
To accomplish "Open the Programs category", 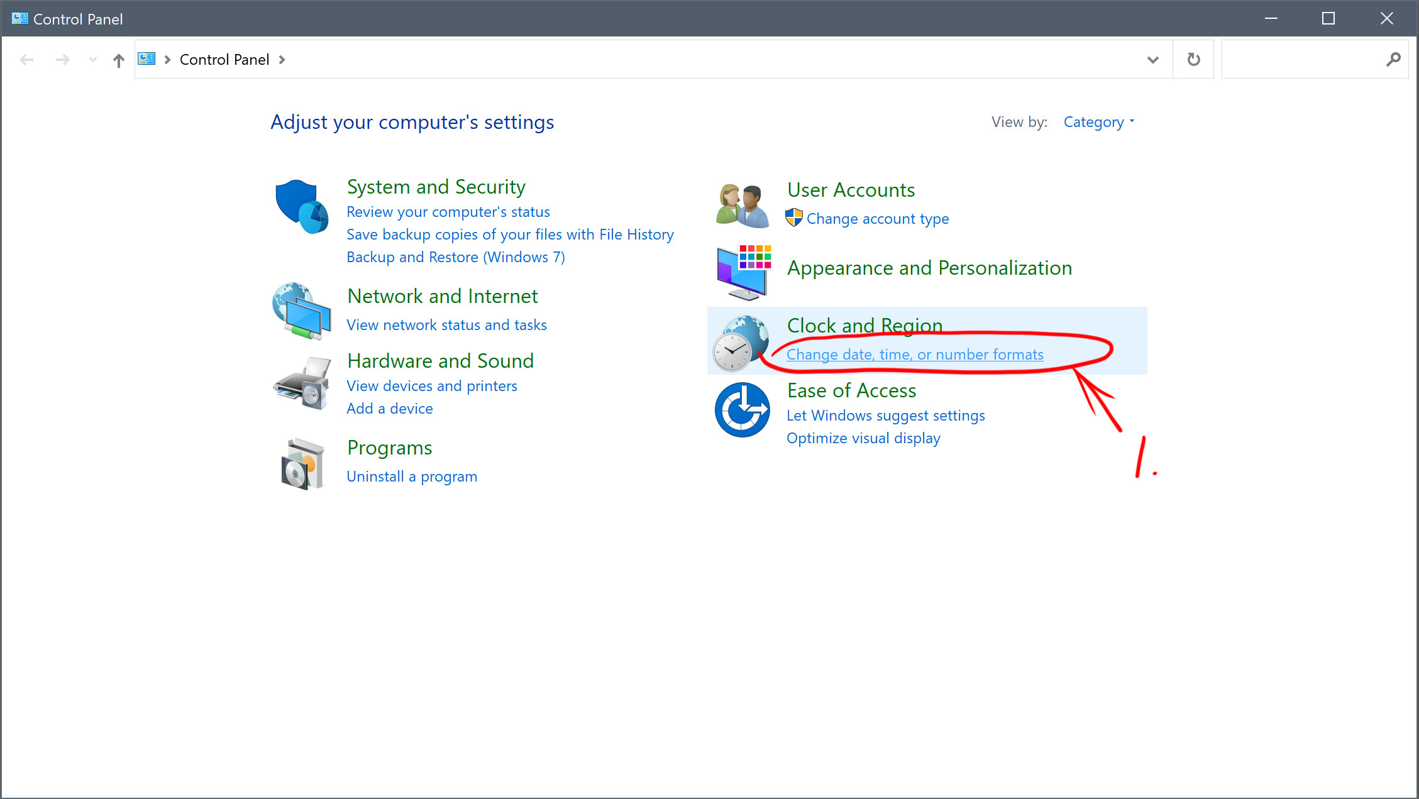I will 390,448.
